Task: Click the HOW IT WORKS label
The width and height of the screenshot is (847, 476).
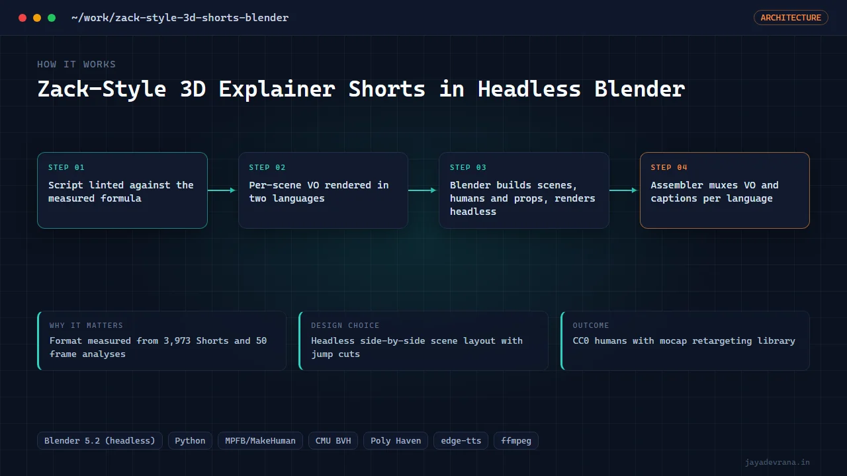Action: pos(77,64)
